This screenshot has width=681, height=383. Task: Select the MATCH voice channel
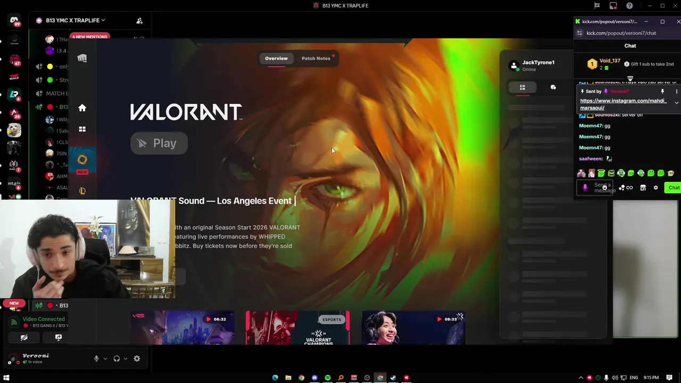(52, 94)
